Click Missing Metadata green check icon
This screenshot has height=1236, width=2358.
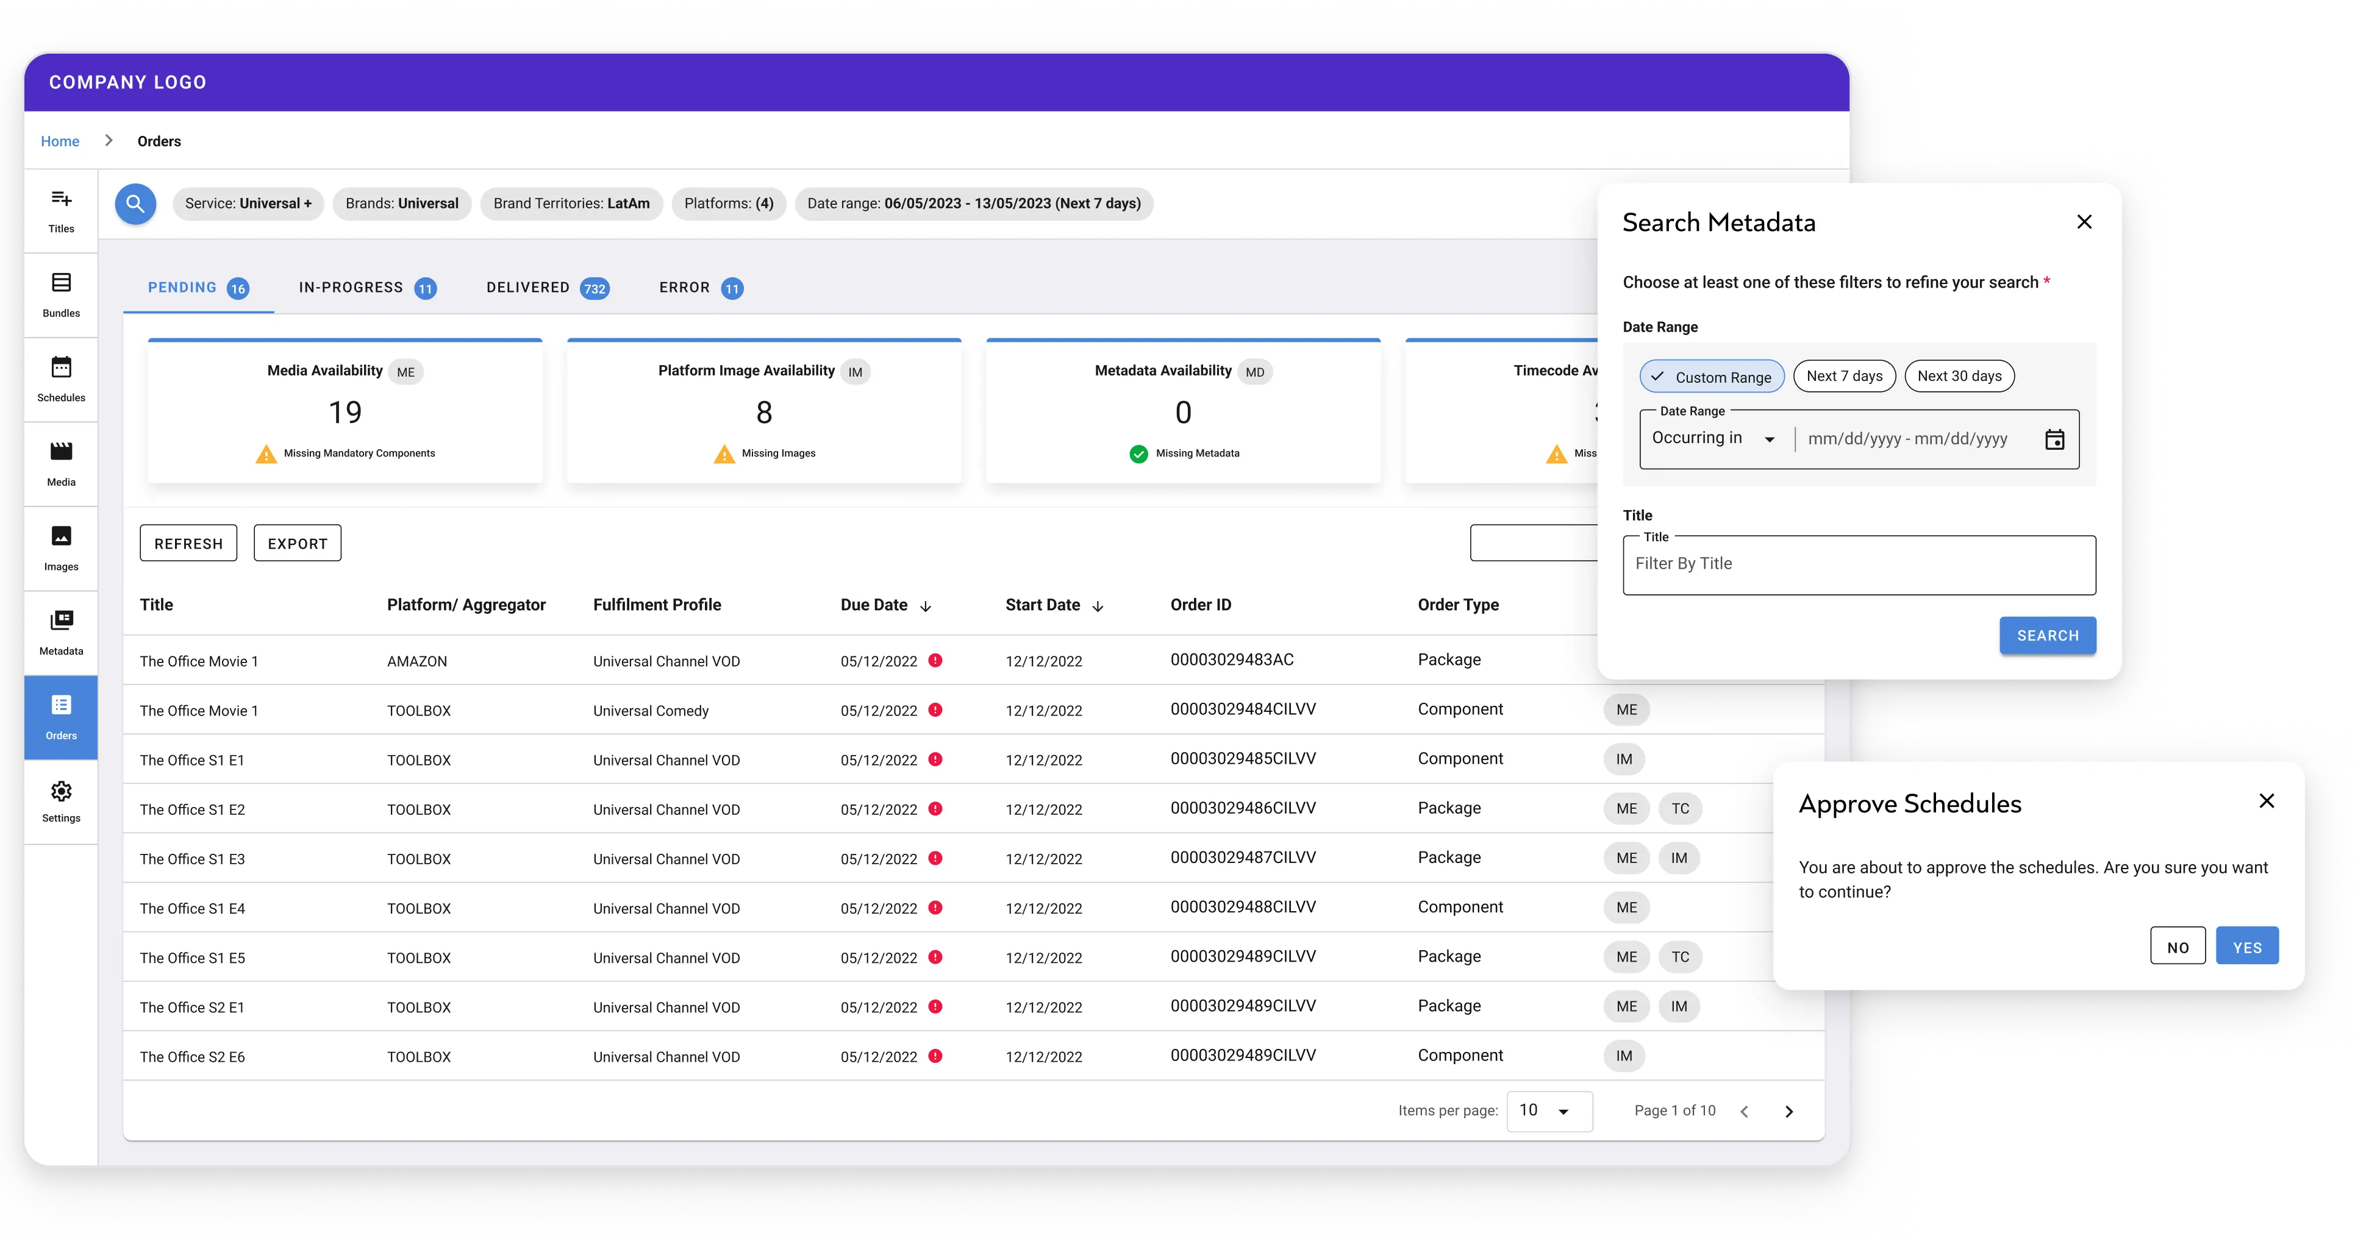click(1138, 453)
